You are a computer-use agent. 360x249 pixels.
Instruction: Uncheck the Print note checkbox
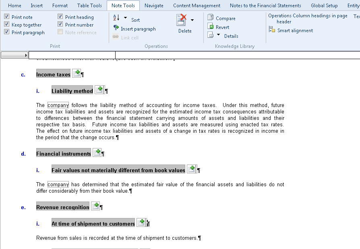(x=7, y=16)
